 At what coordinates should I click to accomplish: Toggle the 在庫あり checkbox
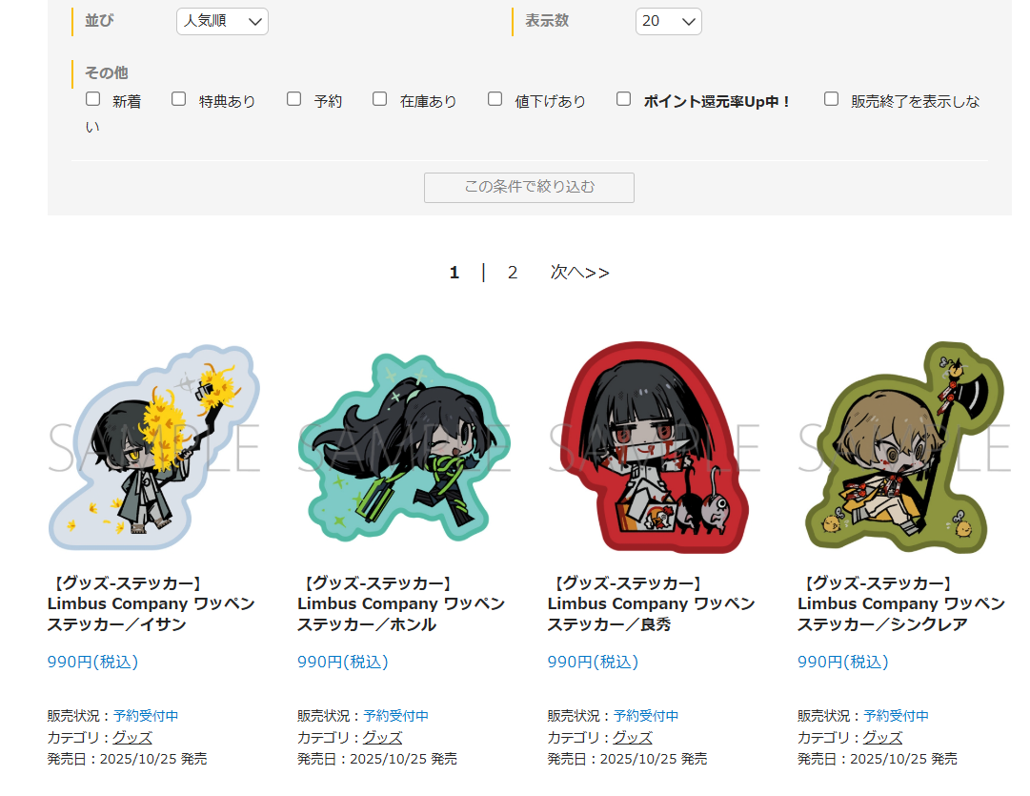click(379, 99)
